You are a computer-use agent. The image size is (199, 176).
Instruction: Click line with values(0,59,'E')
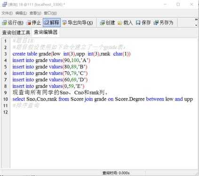(48, 86)
